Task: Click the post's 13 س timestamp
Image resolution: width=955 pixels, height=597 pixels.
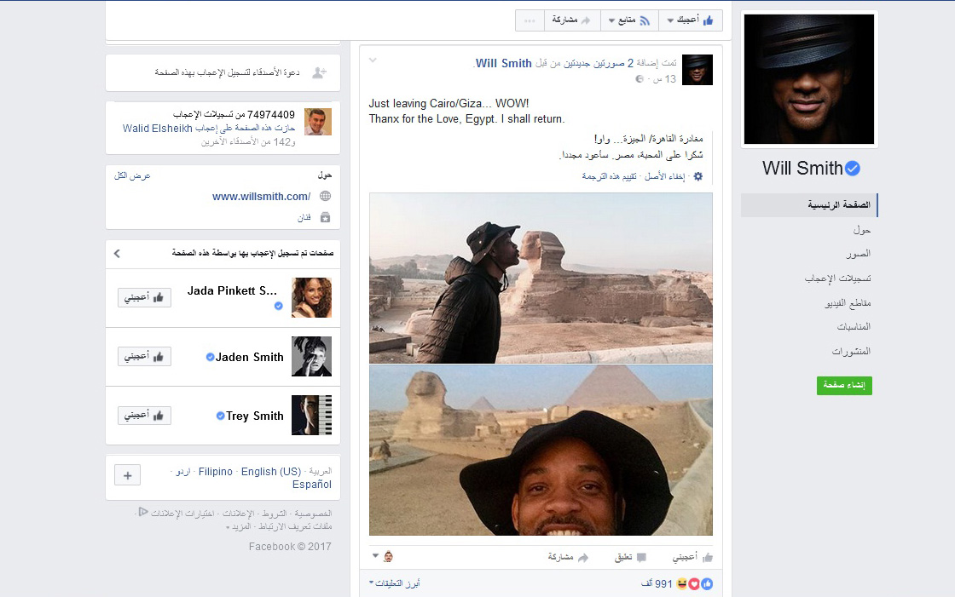Action: pyautogui.click(x=664, y=79)
